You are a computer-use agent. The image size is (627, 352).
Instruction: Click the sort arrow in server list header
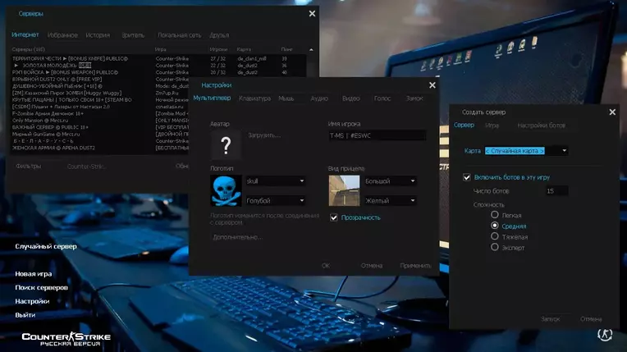[x=311, y=49]
